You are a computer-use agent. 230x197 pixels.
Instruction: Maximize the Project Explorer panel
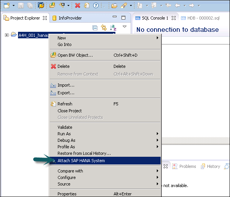123,18
